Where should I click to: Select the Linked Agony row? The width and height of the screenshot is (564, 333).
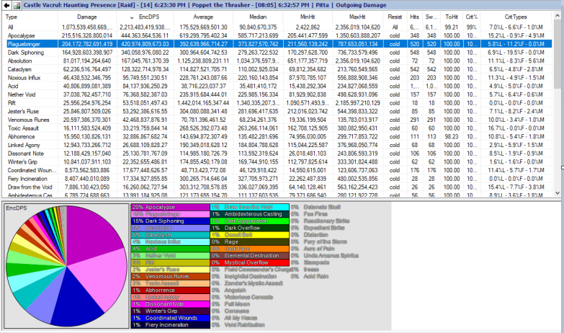(278, 145)
